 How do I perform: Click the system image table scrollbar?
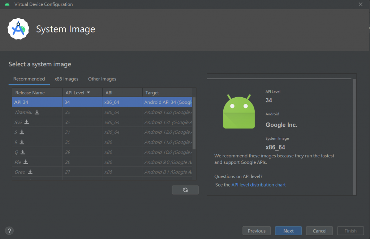point(194,123)
